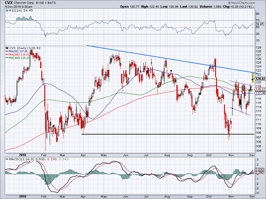Click the Dec label below the MACD panel
Viewport: 266px width, 199px height.
(252, 197)
